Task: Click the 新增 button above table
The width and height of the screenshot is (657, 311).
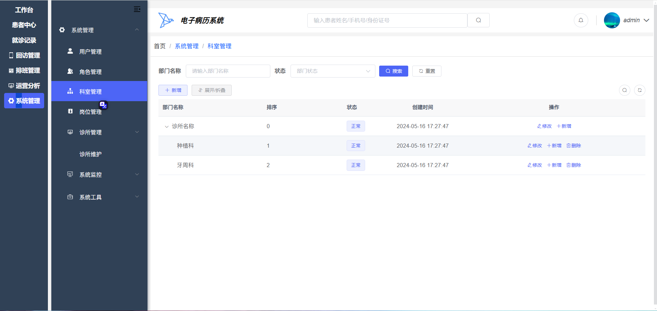Action: click(x=173, y=90)
